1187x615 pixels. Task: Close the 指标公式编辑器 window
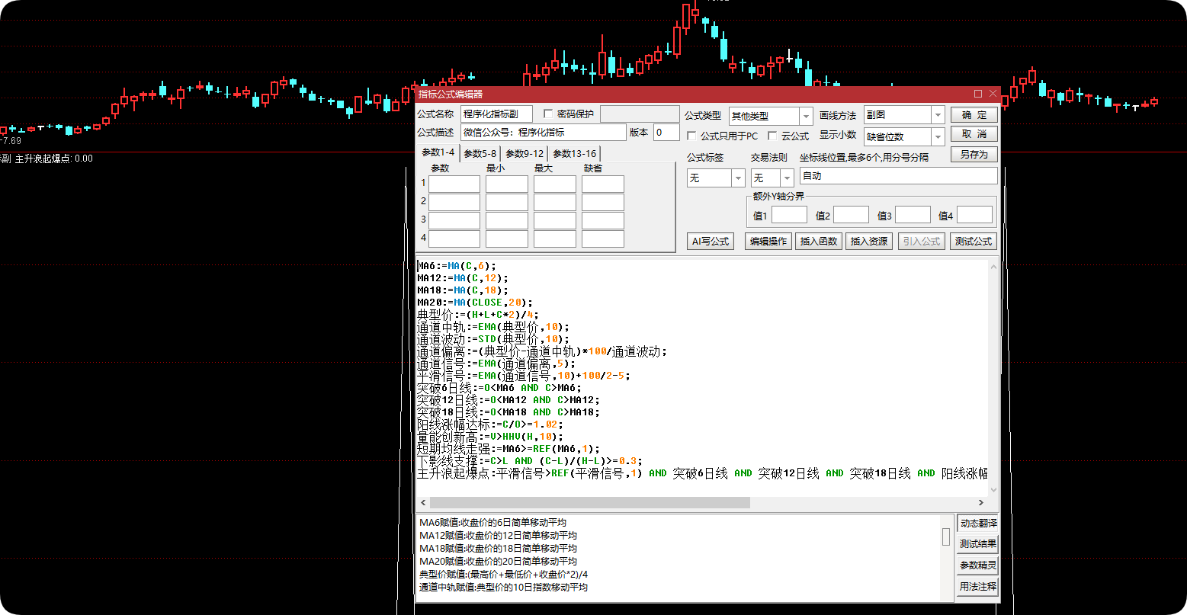[x=993, y=94]
